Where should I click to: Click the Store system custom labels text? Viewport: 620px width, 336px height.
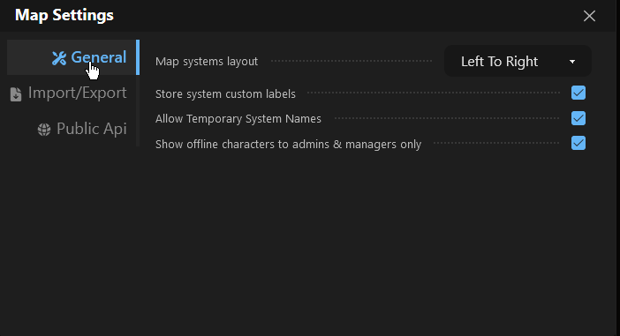pos(225,94)
